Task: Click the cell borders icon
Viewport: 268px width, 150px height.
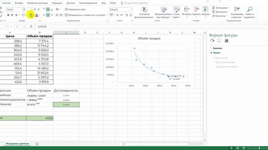Action: 23,15
